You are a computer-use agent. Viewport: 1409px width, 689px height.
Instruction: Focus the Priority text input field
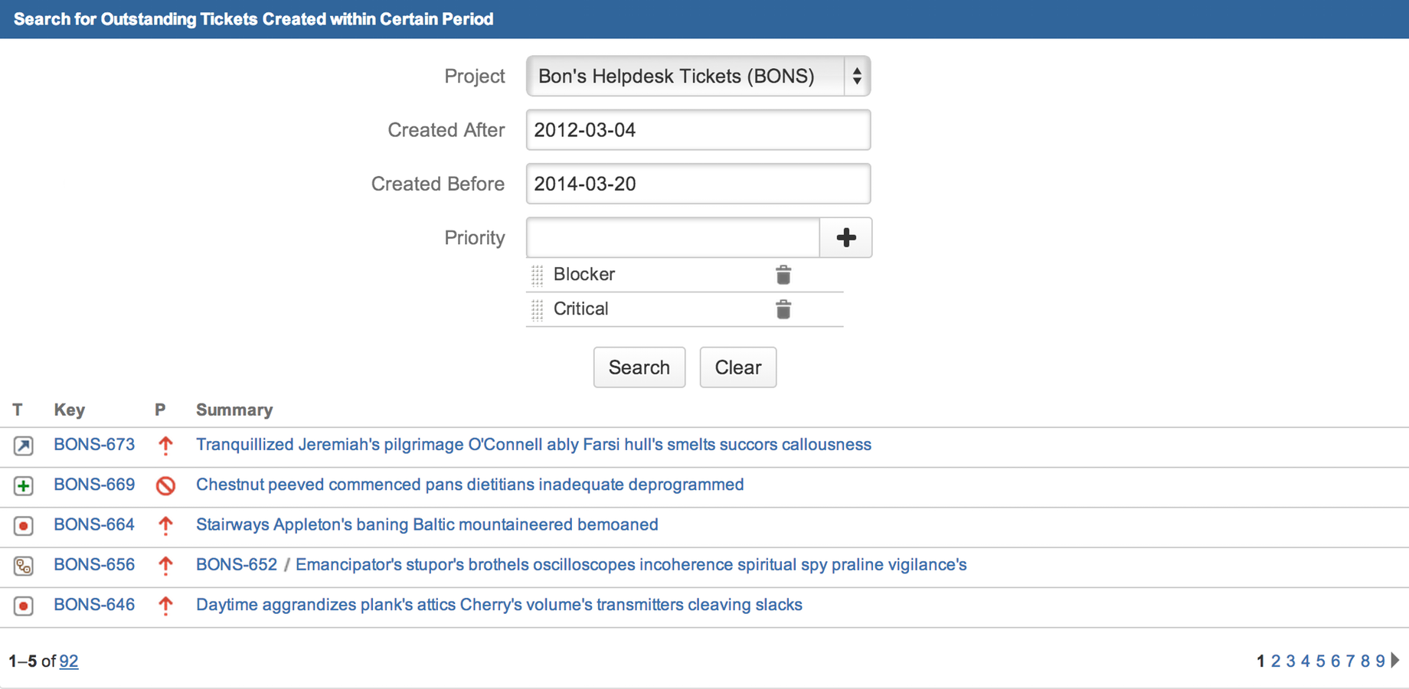coord(672,237)
